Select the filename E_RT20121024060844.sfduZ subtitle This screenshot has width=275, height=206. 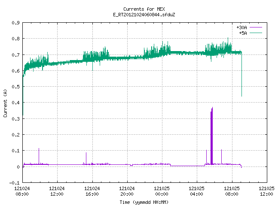pos(144,15)
